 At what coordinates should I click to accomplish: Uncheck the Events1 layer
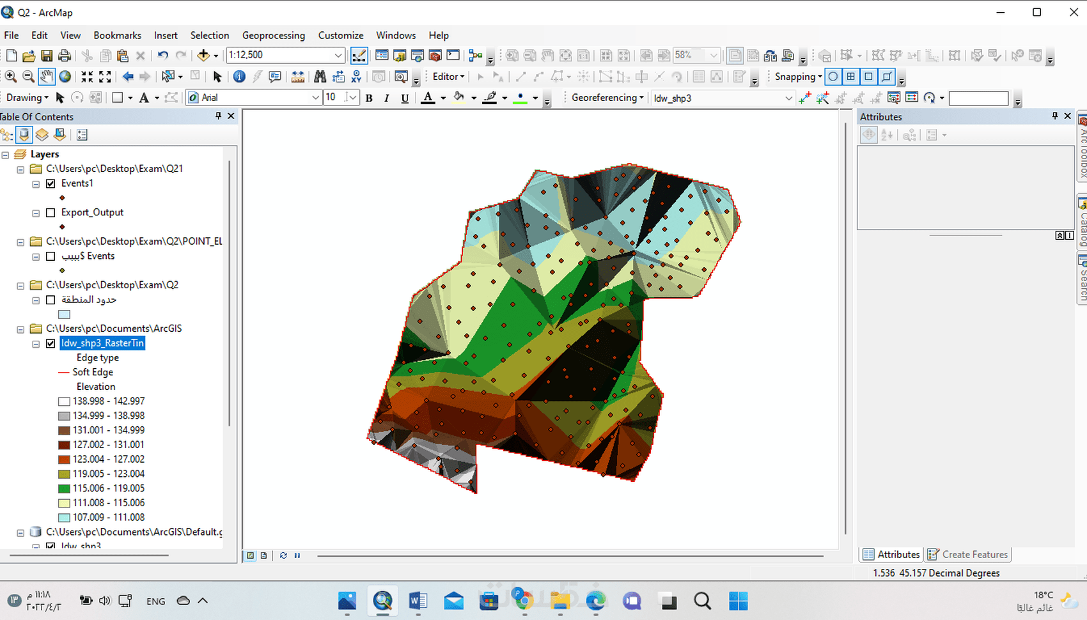[51, 183]
